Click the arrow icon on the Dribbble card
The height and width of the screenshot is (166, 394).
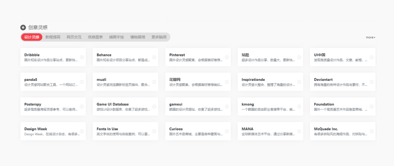(82, 57)
